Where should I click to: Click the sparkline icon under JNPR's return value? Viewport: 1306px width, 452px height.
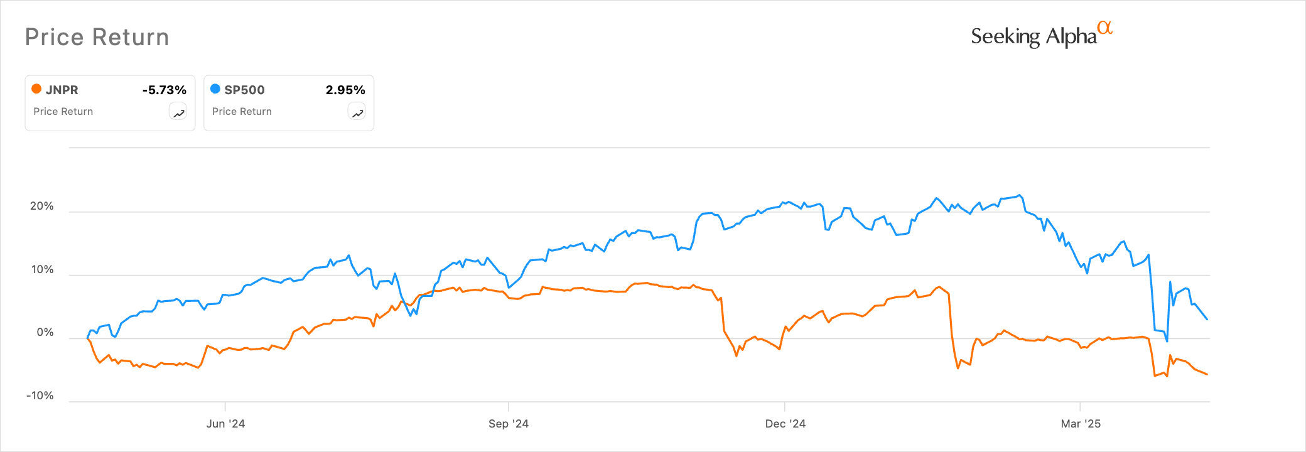[178, 111]
